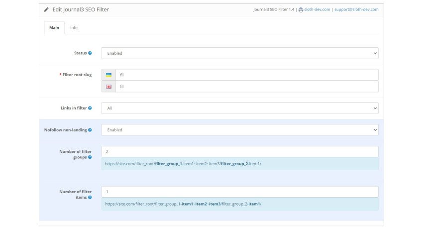Click the 'Number of filter groups' label

click(x=76, y=154)
